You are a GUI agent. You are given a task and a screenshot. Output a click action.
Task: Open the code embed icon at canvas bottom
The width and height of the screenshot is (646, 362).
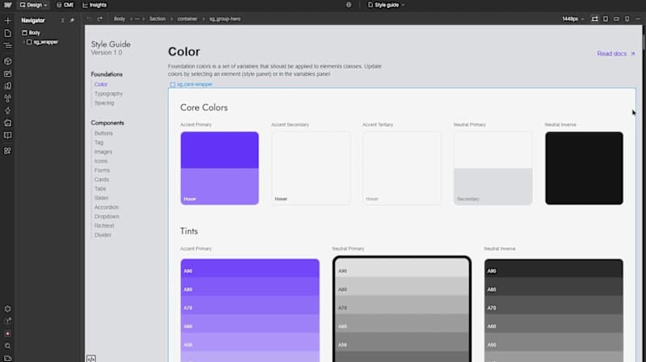tap(91, 358)
